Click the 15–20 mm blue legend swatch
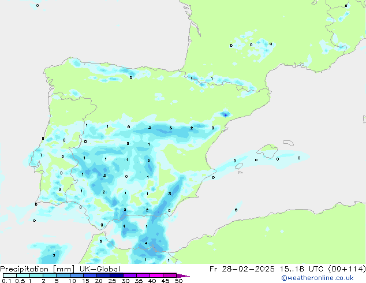The height and width of the screenshot is (283, 366). pyautogui.click(x=89, y=275)
